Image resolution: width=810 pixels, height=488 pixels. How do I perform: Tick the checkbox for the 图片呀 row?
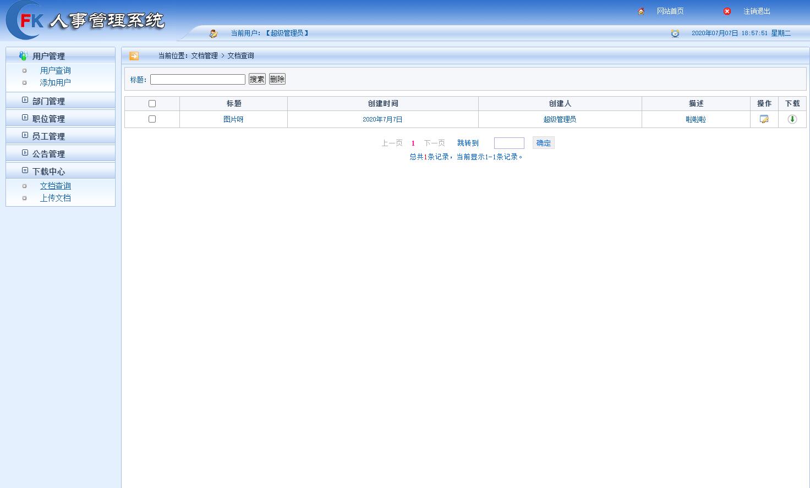click(152, 119)
